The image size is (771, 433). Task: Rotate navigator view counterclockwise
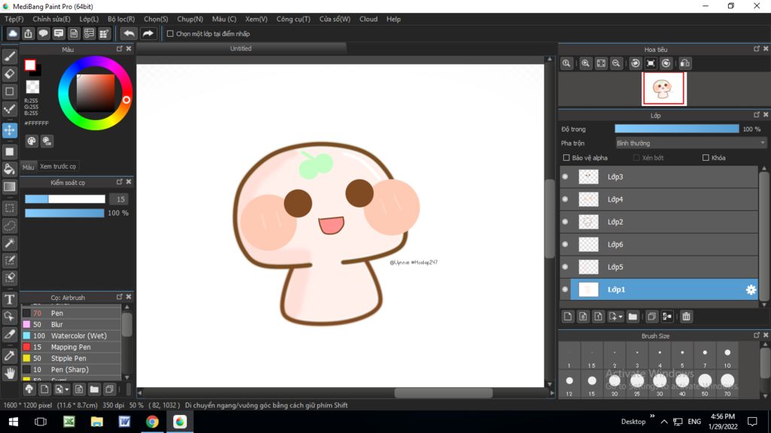coord(635,63)
